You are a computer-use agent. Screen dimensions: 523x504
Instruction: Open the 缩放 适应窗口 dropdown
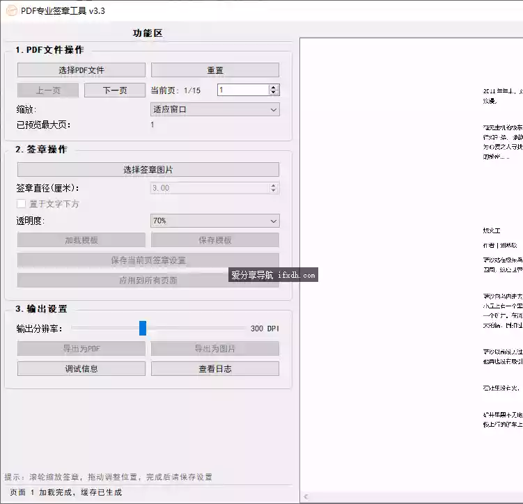point(215,109)
